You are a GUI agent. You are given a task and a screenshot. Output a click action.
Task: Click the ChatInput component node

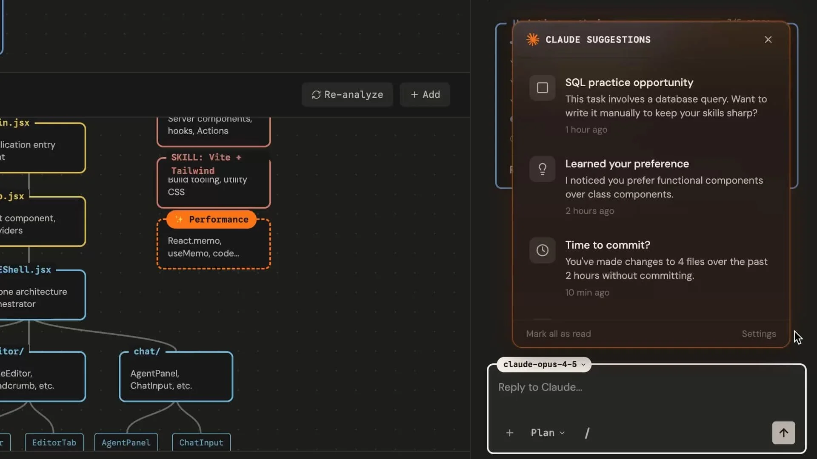click(x=201, y=442)
